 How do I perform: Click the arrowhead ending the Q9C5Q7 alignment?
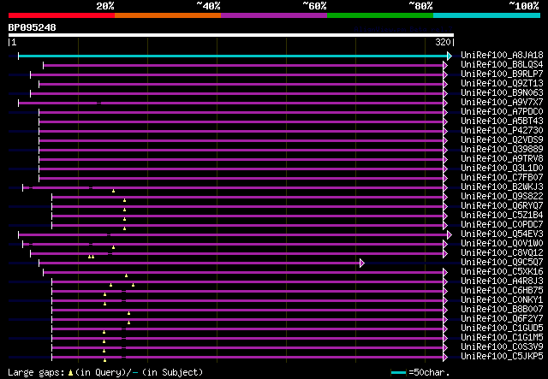[x=362, y=263]
